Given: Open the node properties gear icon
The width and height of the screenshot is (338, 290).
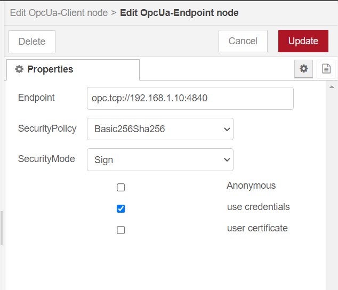Looking at the screenshot, I should (x=304, y=69).
